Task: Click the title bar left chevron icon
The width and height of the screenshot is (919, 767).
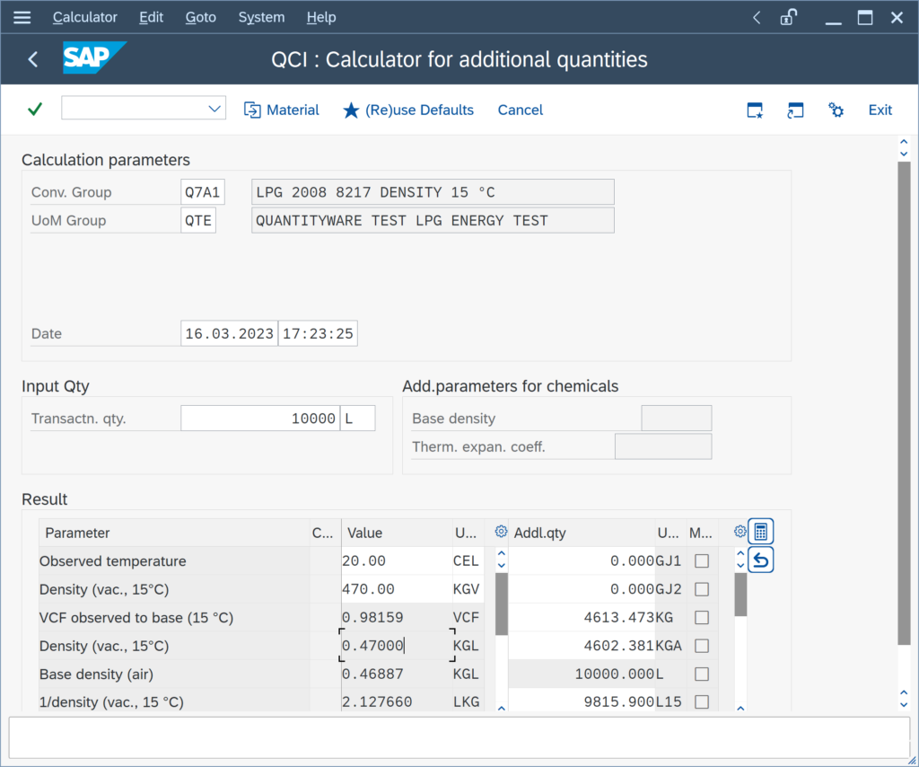Action: 757,18
